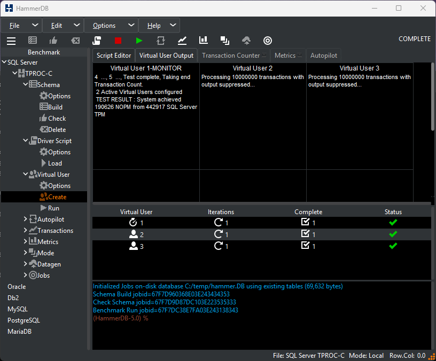Click the Delete Schema toolbar icon

pyautogui.click(x=75, y=41)
